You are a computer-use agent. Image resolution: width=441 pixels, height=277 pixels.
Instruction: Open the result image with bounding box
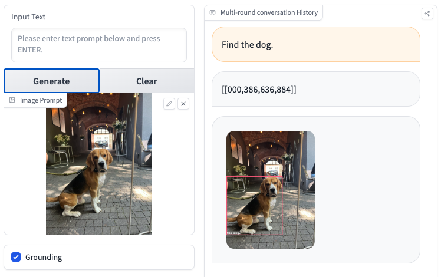(x=271, y=190)
